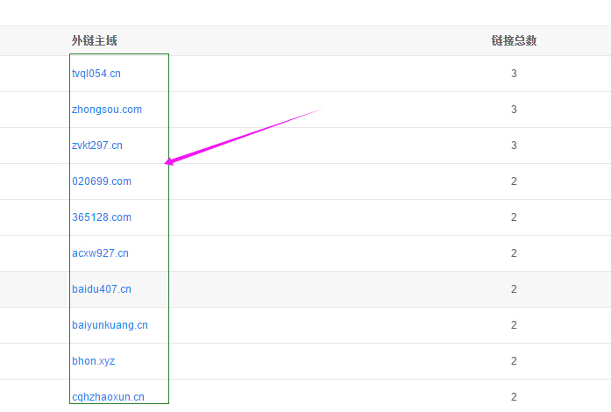Image resolution: width=611 pixels, height=412 pixels.
Task: Click the link count for tvql054.cn
Action: (x=514, y=74)
